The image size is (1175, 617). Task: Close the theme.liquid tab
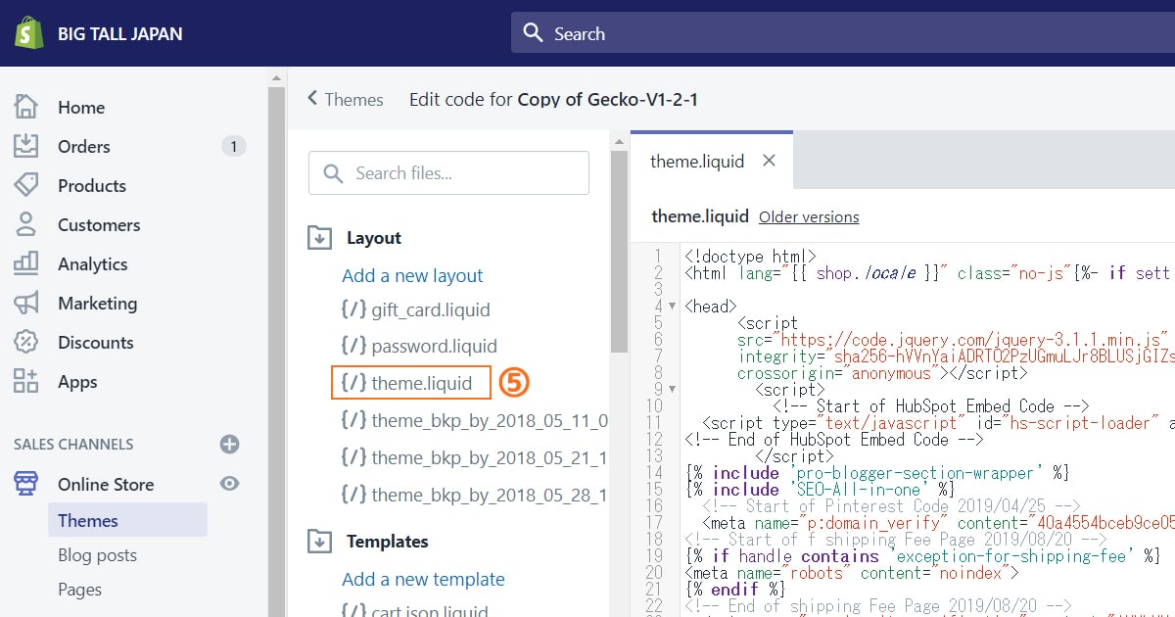coord(769,161)
